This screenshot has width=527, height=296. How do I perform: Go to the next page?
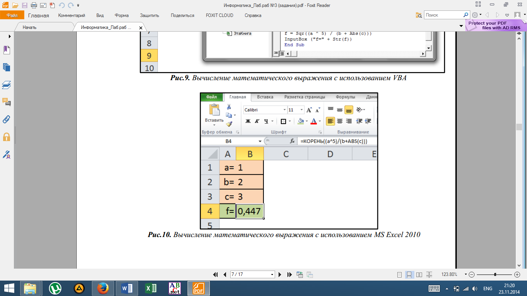[280, 274]
